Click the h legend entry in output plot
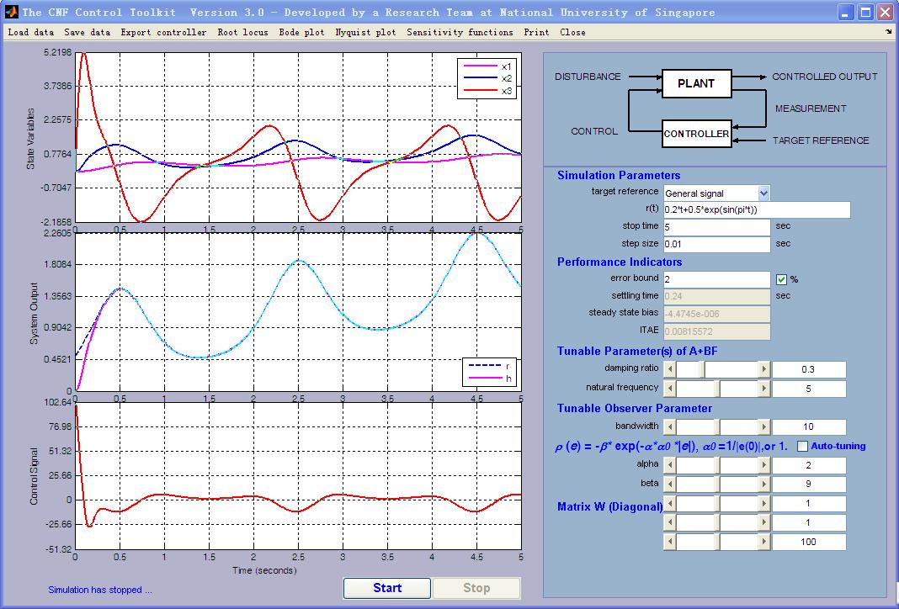 click(x=490, y=379)
